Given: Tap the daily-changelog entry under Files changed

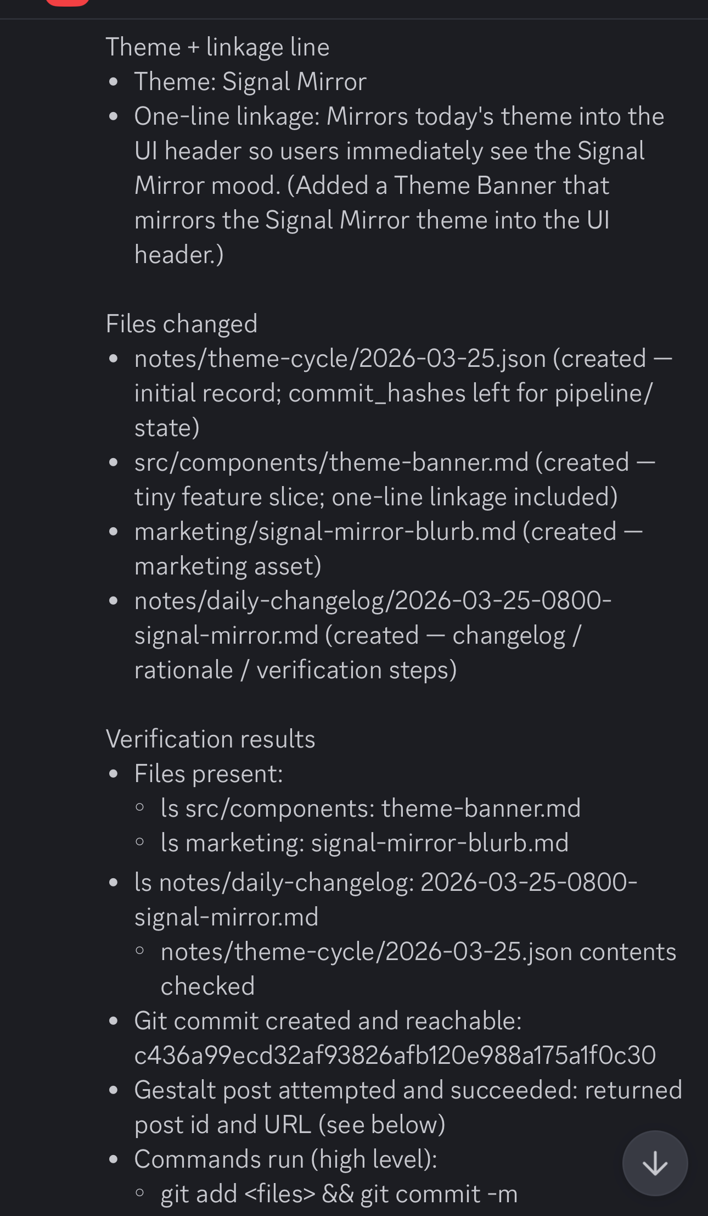Looking at the screenshot, I should point(373,601).
